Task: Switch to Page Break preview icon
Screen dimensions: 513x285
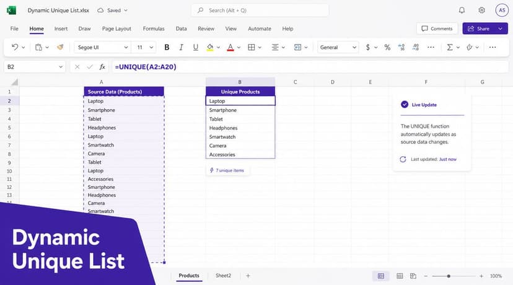Action: tap(413, 276)
